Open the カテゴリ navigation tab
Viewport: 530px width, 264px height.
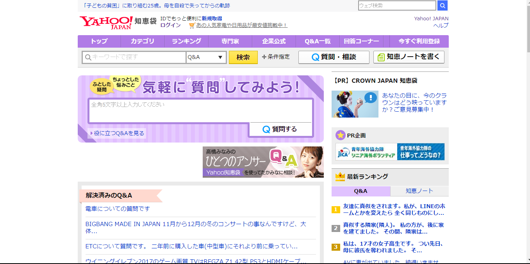pos(143,41)
